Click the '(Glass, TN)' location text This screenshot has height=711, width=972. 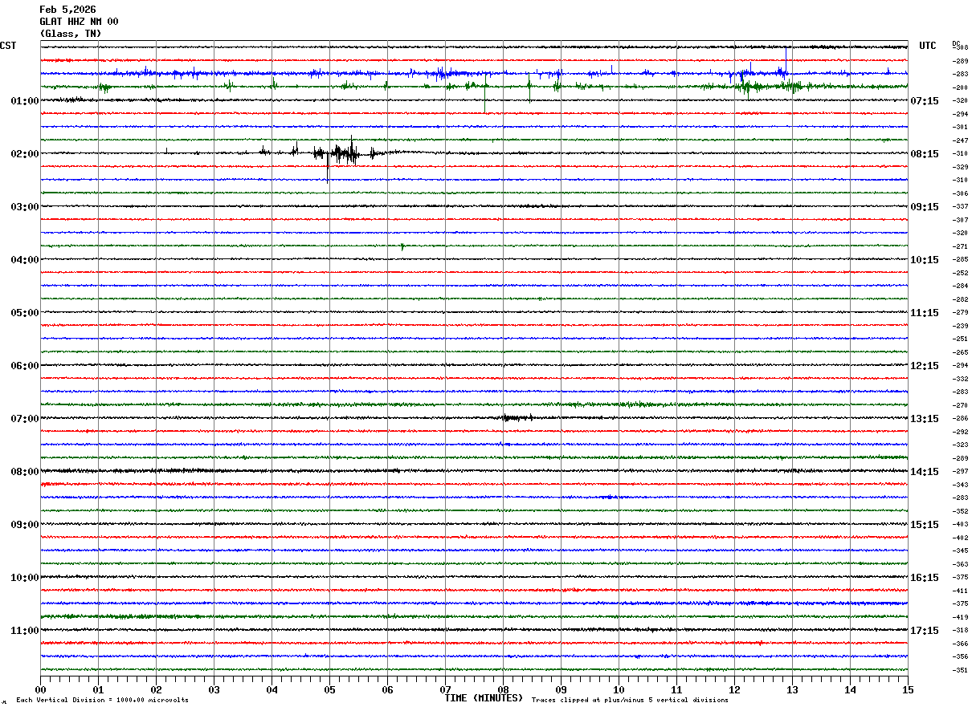click(x=71, y=34)
